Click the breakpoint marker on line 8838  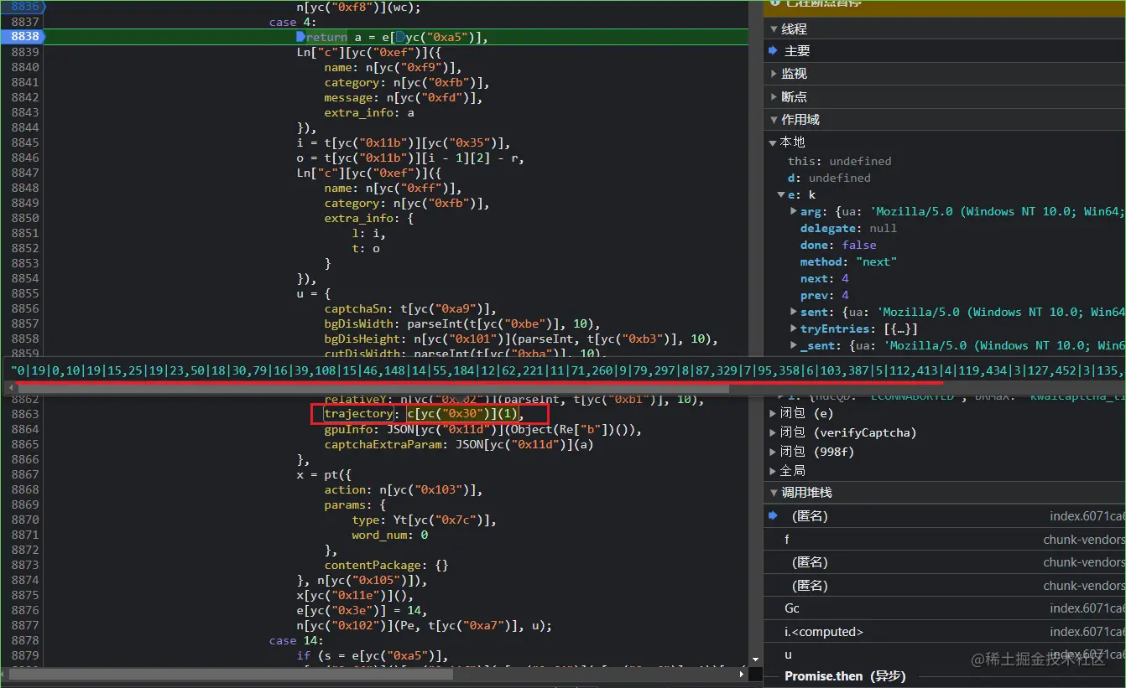coord(23,37)
